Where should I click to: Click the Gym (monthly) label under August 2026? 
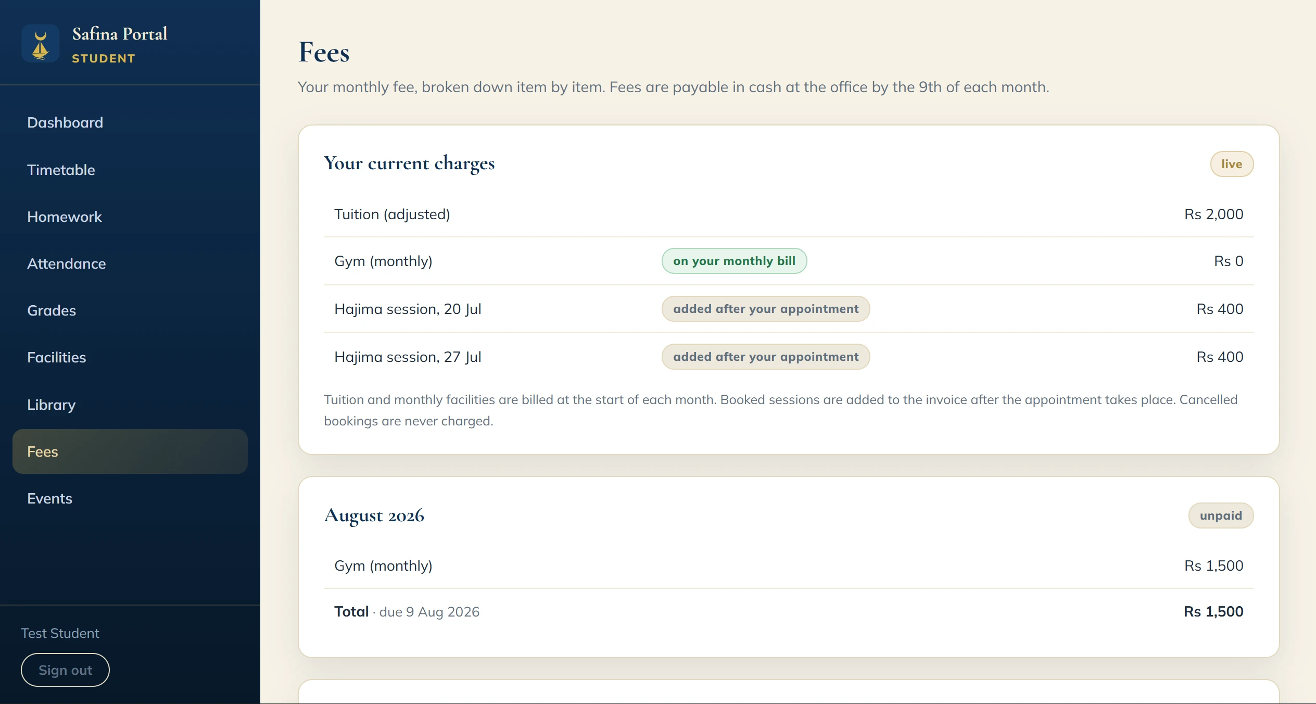[383, 565]
